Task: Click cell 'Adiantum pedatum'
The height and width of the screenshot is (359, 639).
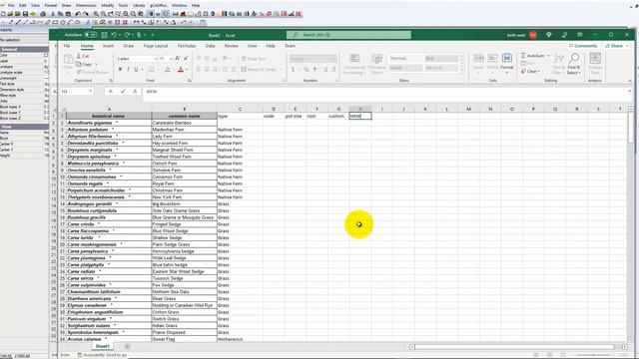Action: tap(109, 130)
